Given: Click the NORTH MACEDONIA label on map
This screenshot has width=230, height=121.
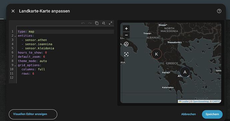Looking at the screenshot, I should point(169,30).
